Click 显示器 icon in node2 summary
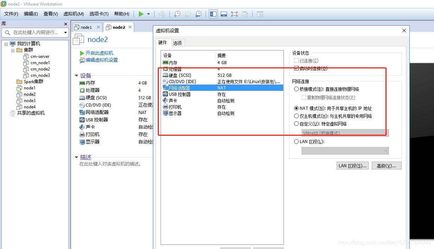The width and height of the screenshot is (434, 249). pyautogui.click(x=82, y=142)
